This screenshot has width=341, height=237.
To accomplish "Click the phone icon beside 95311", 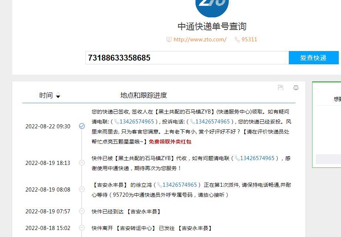I will click(237, 40).
